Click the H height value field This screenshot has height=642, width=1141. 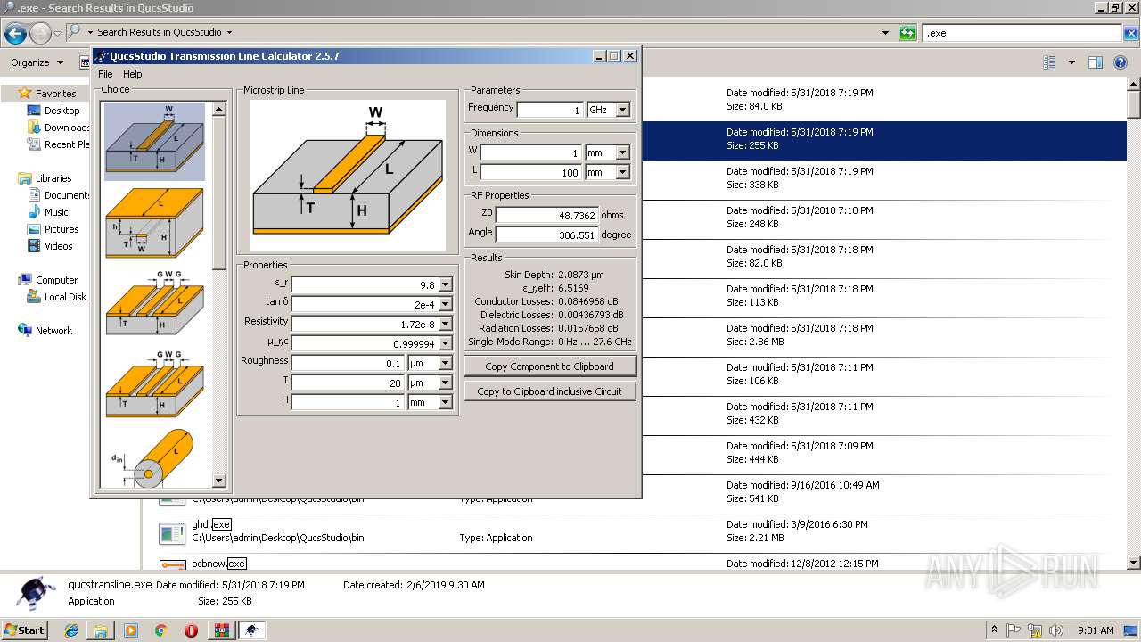(349, 402)
